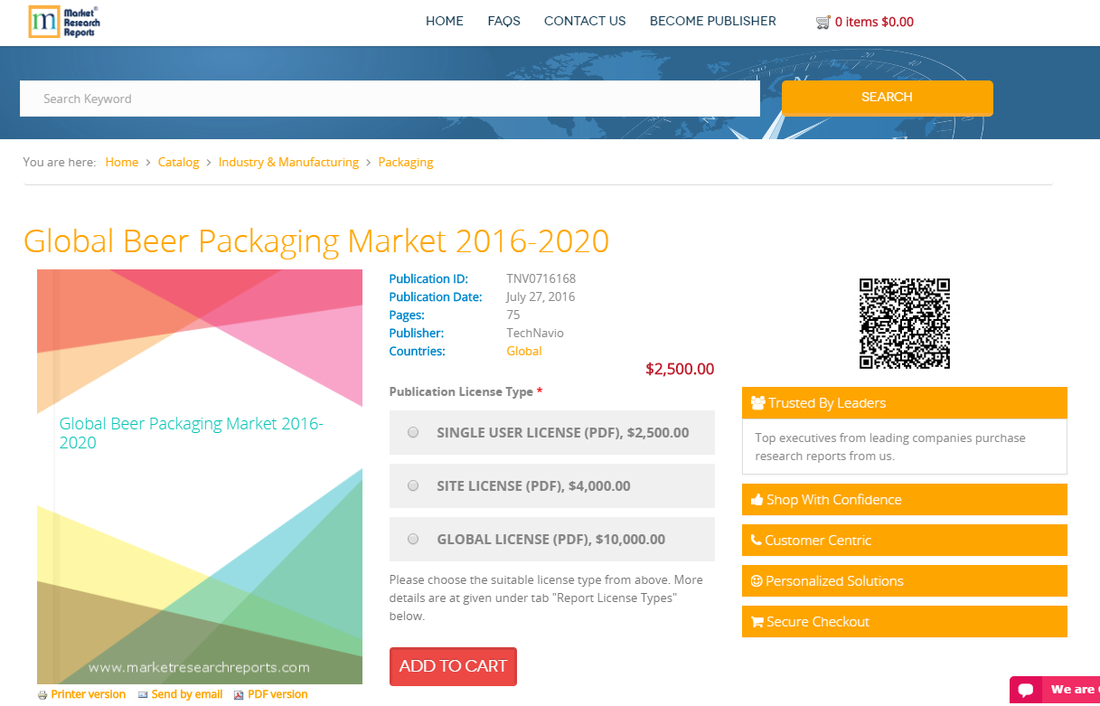
Task: Click the PDF icon before PDF version
Action: (239, 694)
